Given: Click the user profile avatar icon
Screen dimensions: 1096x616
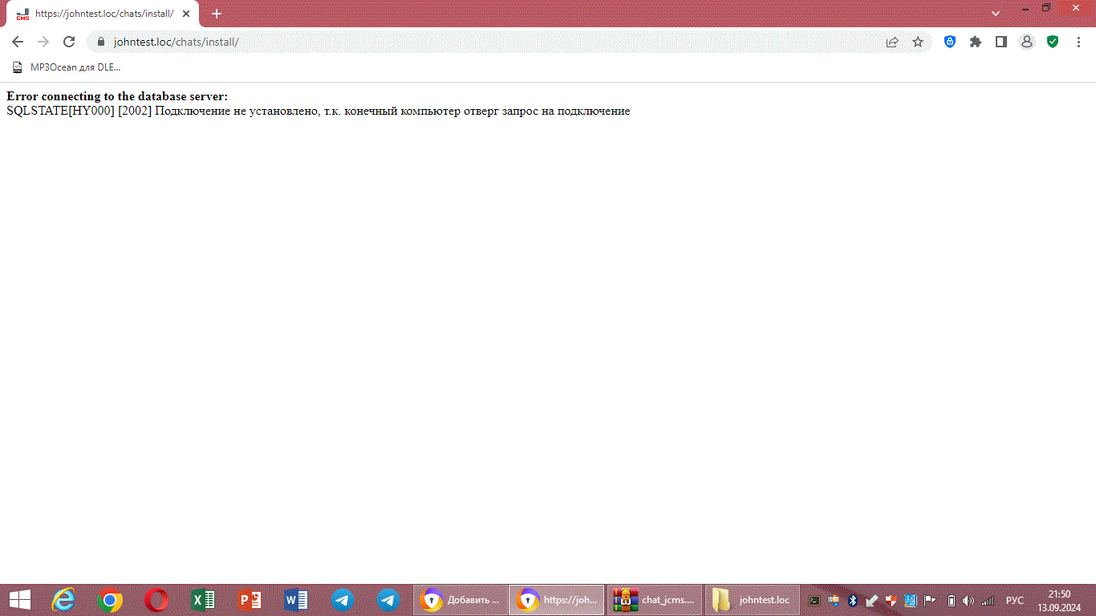Looking at the screenshot, I should (1027, 42).
